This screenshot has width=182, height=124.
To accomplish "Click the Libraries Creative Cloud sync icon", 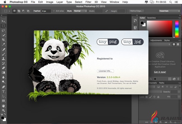I will pyautogui.click(x=174, y=79).
